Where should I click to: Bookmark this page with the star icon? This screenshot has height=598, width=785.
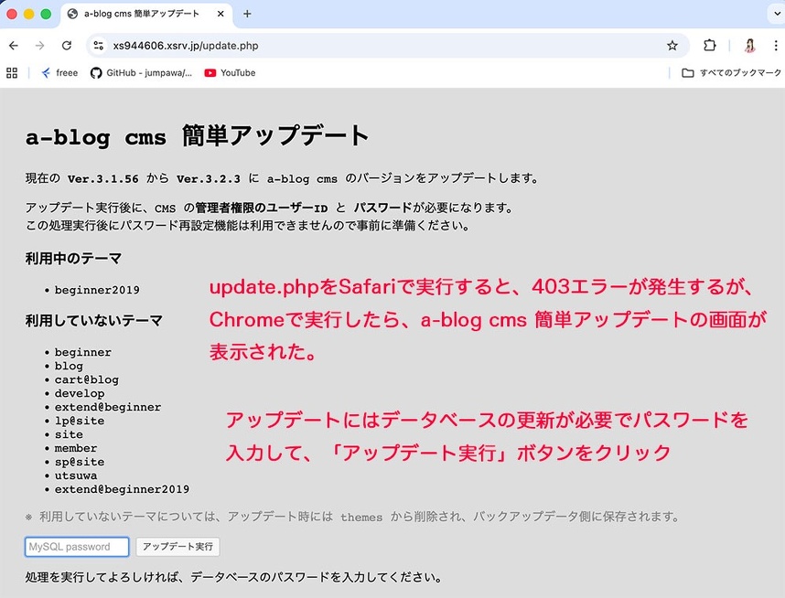click(672, 46)
